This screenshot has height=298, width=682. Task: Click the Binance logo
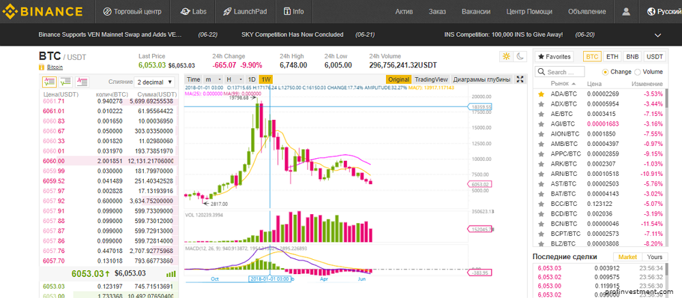(42, 12)
